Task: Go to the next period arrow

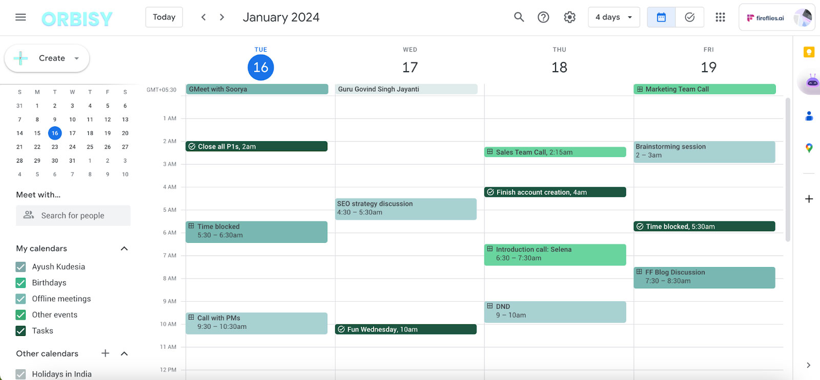Action: coord(222,17)
